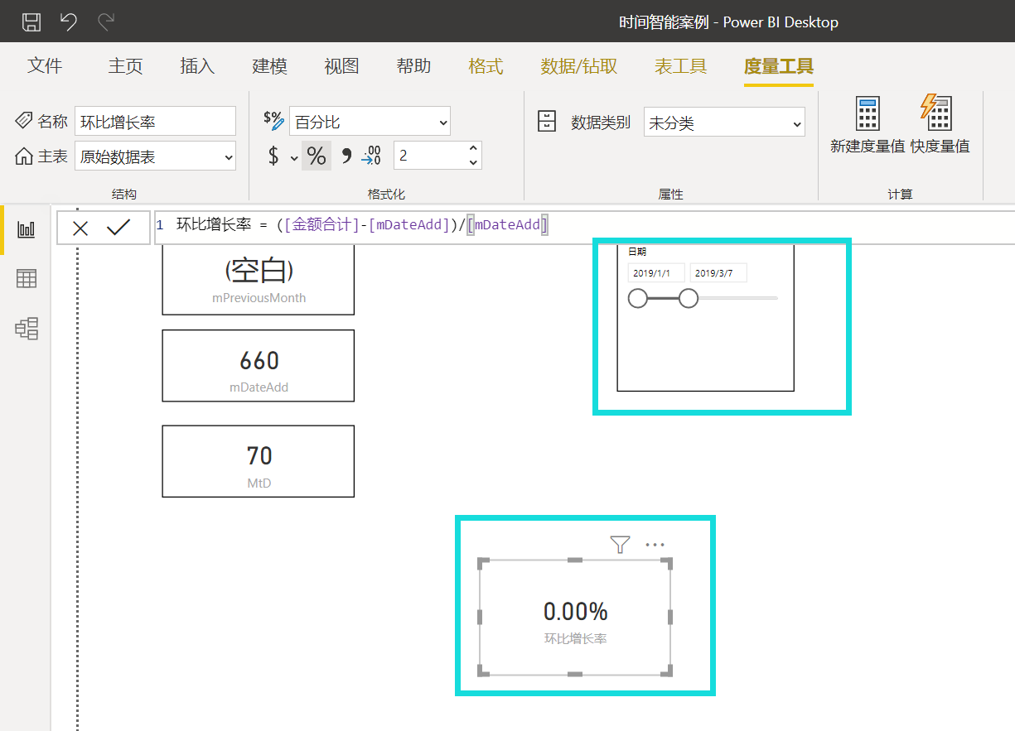1015x731 pixels.
Task: Open the 文件 menu tab
Action: (x=45, y=66)
